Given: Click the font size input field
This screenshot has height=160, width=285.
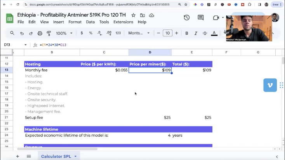Looking at the screenshot, I should click(x=167, y=33).
